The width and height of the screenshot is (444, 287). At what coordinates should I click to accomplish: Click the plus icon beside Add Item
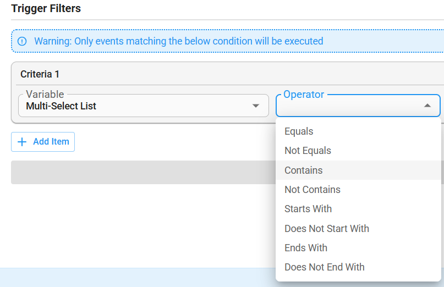pyautogui.click(x=22, y=142)
